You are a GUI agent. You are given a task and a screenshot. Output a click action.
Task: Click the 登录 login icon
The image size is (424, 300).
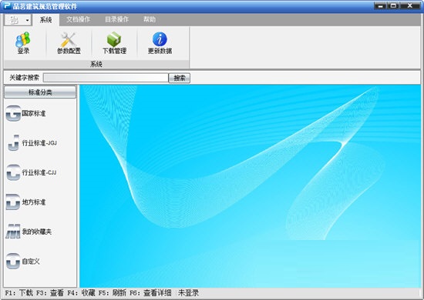23,40
